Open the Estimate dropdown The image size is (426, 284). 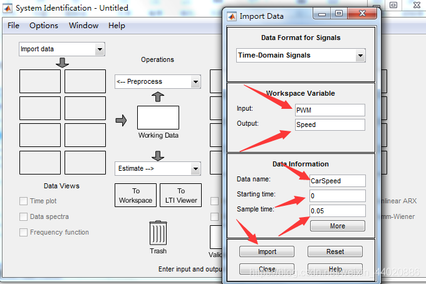[158, 169]
